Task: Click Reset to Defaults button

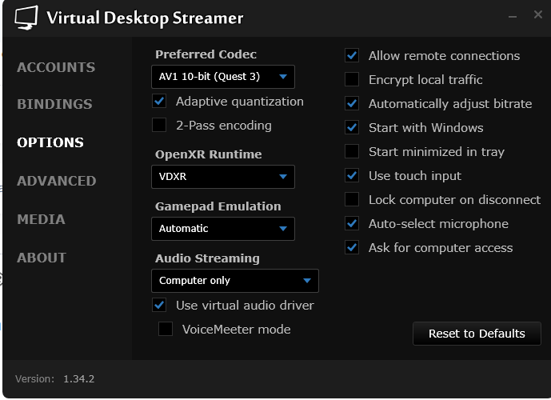Action: click(477, 334)
